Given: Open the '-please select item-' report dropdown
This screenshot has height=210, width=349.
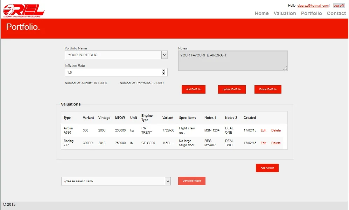Looking at the screenshot, I should [x=116, y=181].
